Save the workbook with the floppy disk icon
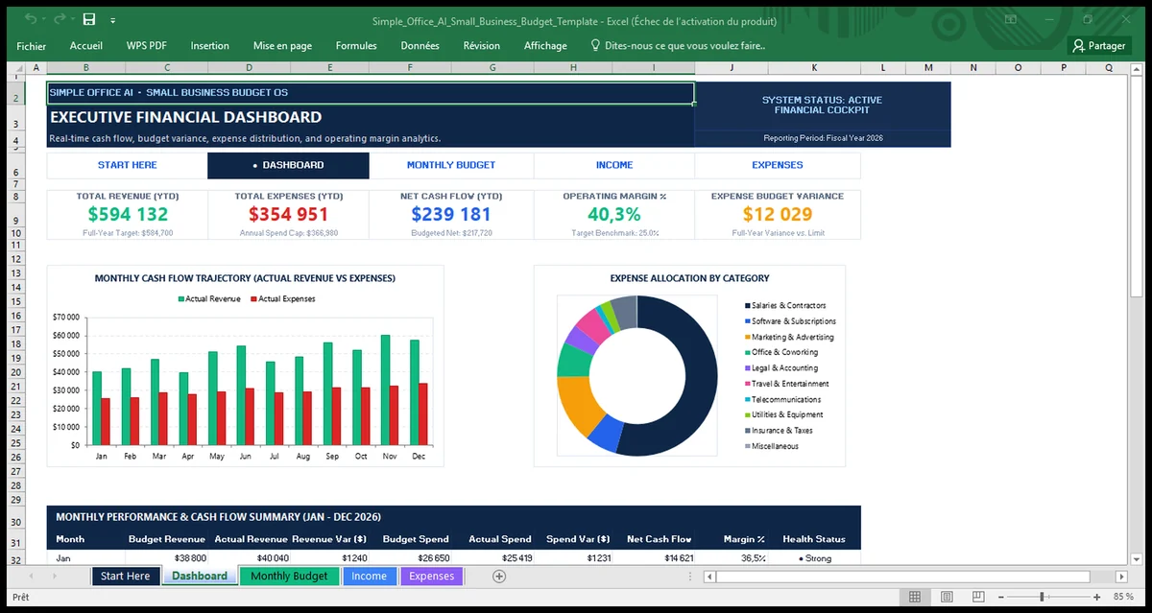The height and width of the screenshot is (613, 1152). [x=89, y=19]
